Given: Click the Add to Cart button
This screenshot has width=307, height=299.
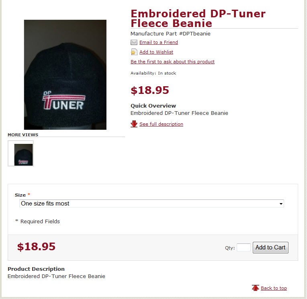Looking at the screenshot, I should tap(270, 247).
